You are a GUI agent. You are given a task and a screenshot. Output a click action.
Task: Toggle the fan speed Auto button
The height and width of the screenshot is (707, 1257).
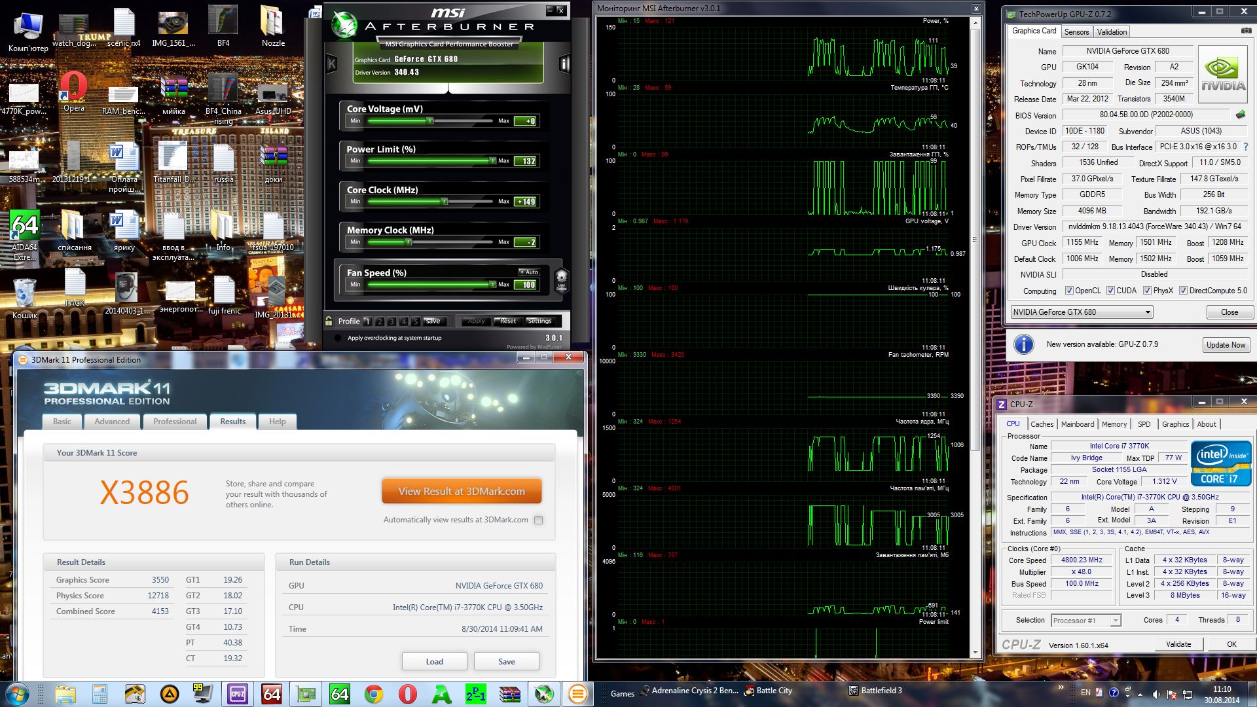point(529,272)
